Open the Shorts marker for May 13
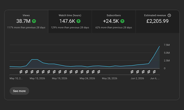This screenshot has height=110, width=184. [x=26, y=72]
